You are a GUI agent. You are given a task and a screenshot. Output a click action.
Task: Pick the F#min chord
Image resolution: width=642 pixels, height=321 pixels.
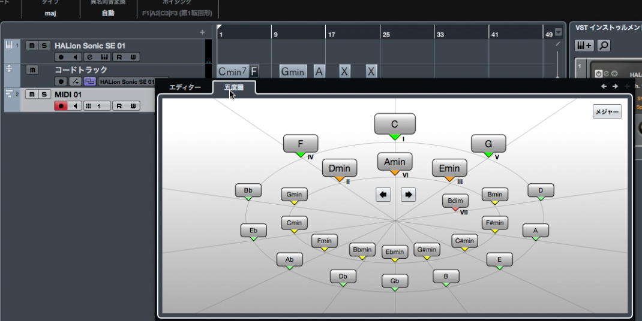494,223
